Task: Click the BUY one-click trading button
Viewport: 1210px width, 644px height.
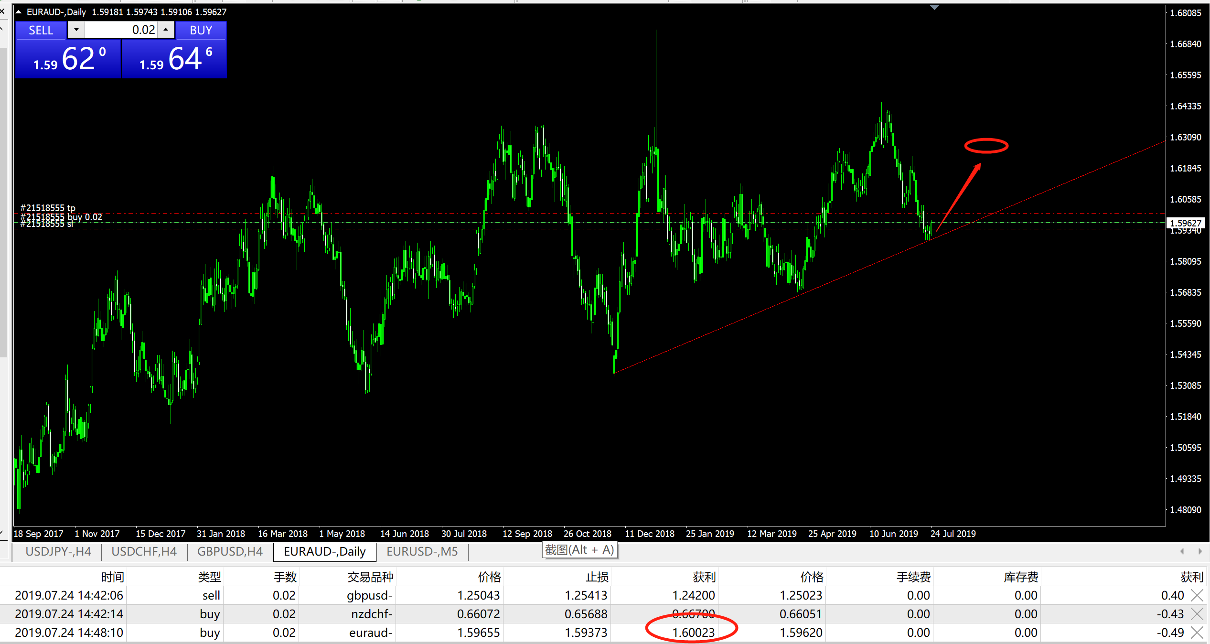Action: 201,30
